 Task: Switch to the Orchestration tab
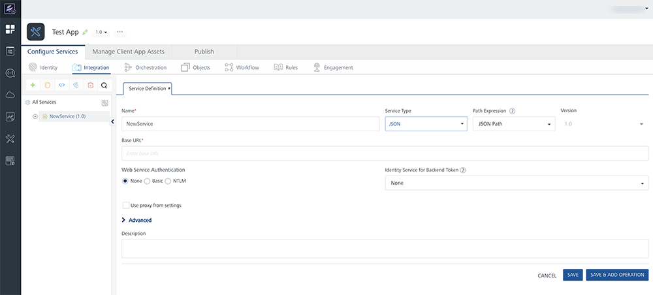click(x=146, y=67)
